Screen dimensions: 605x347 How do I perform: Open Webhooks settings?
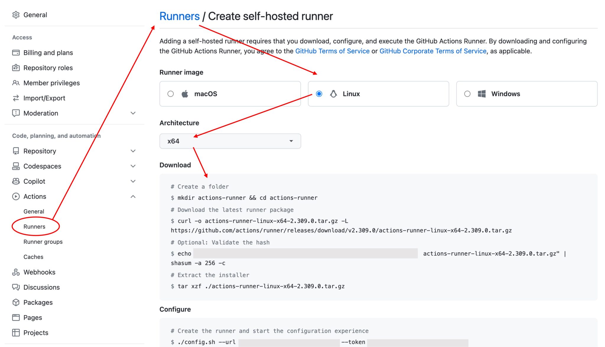[39, 272]
